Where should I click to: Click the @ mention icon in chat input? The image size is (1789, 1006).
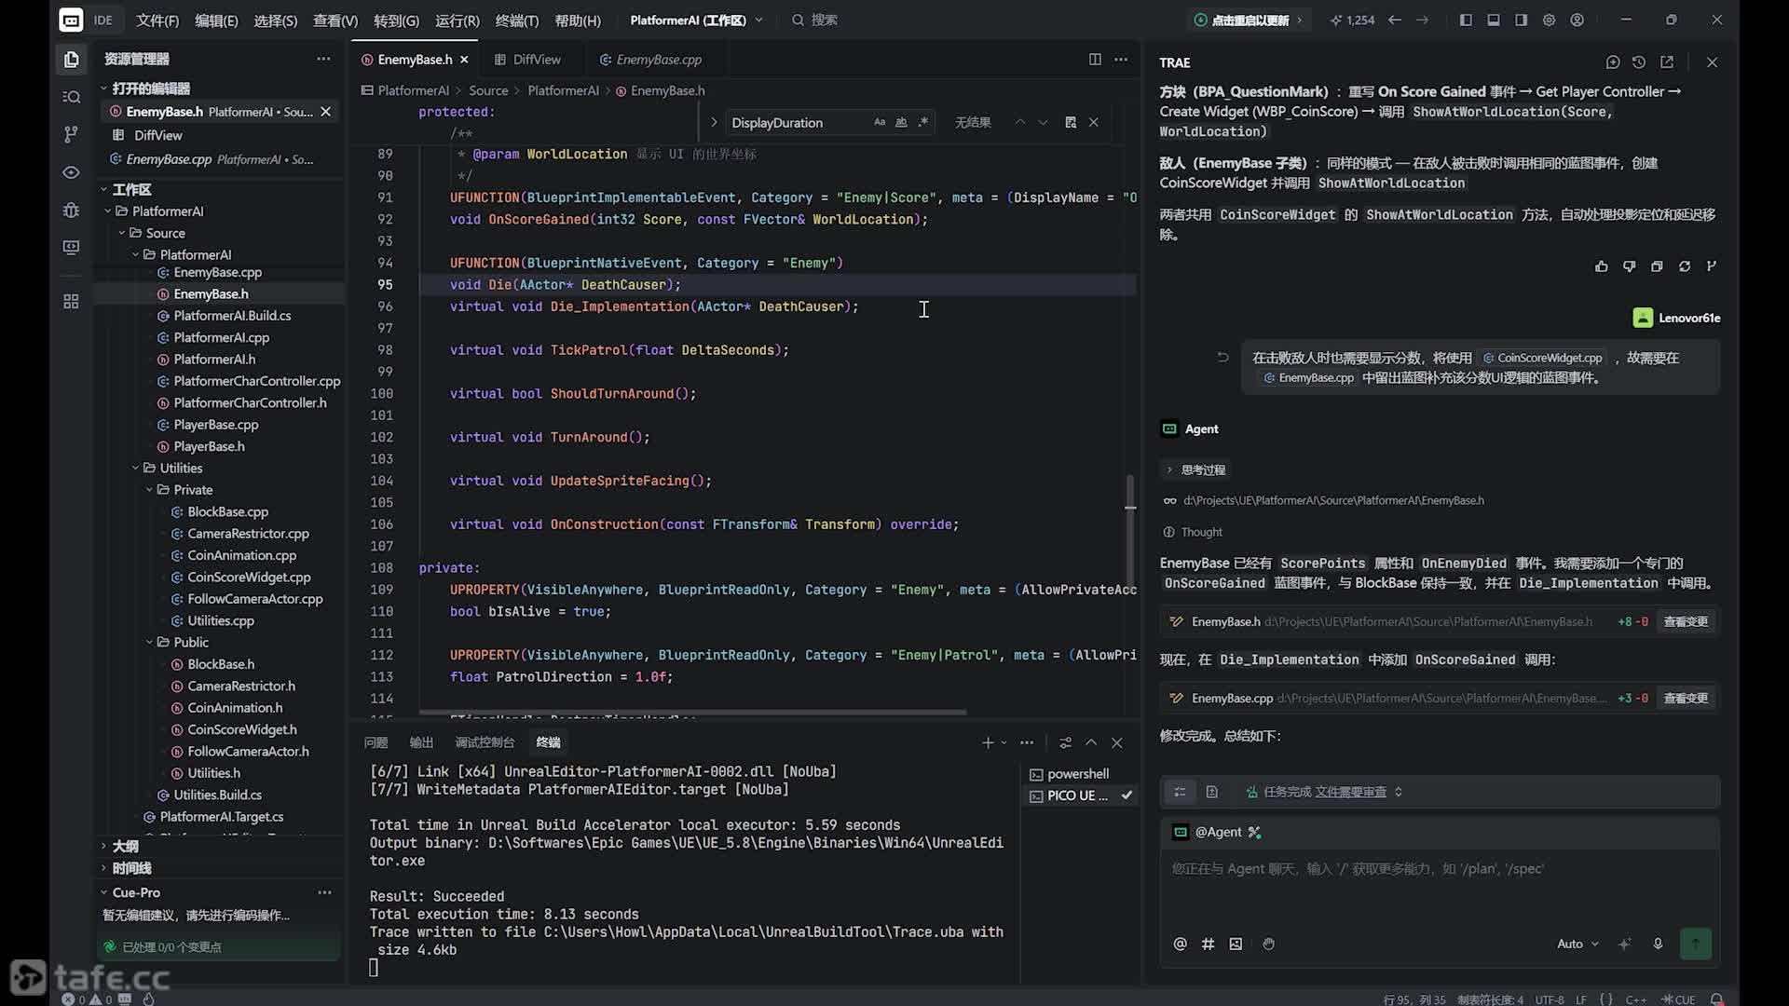pos(1181,944)
